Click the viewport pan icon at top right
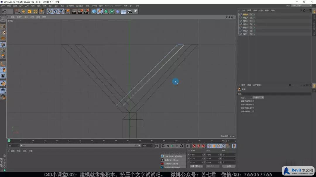The height and width of the screenshot is (177, 316). 226,17
